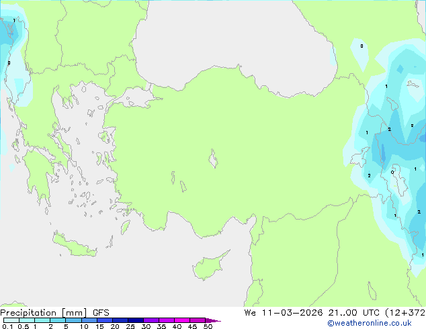
Task: Select the 30 mm purple legend swatch
Action: [x=151, y=320]
